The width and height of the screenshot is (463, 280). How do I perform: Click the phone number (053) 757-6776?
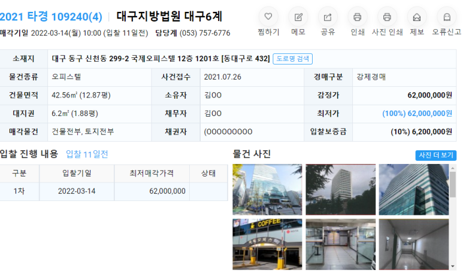coord(205,33)
